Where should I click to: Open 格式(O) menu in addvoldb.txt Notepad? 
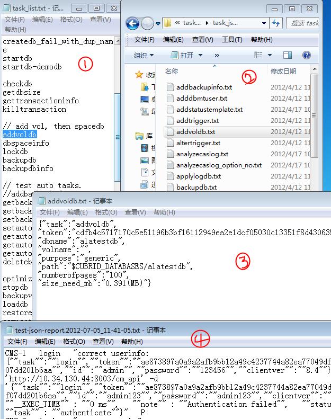coord(106,212)
